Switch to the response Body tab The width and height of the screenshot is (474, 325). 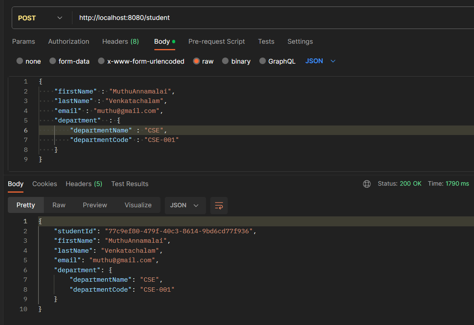click(x=16, y=184)
